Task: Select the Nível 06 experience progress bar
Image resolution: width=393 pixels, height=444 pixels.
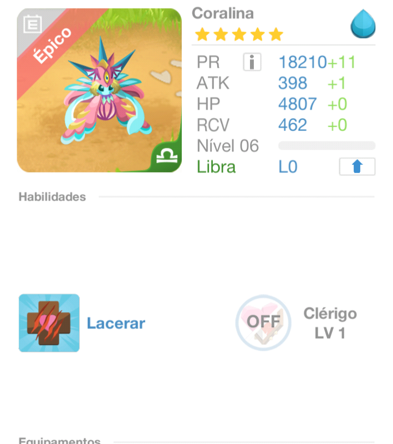Action: pyautogui.click(x=327, y=145)
